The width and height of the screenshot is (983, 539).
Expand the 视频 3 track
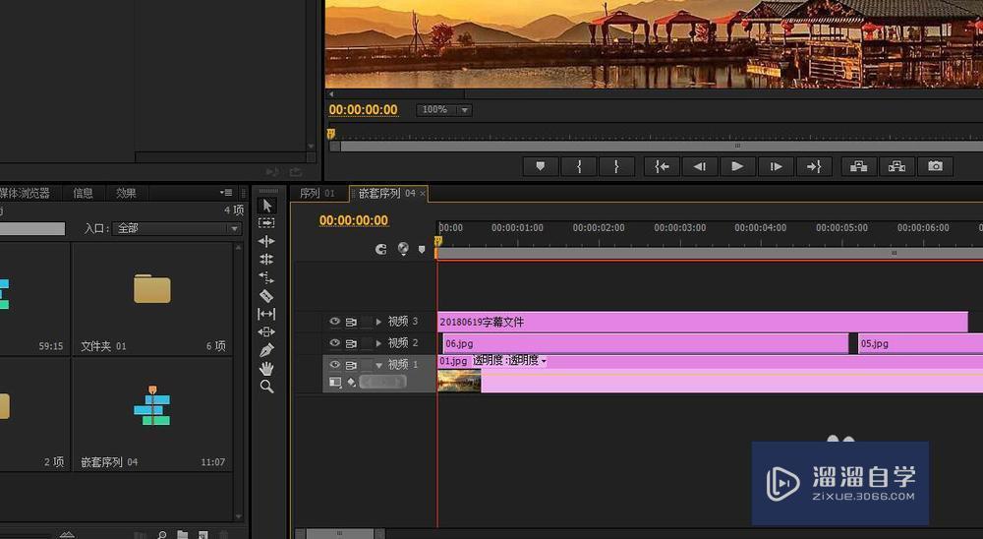(x=379, y=322)
